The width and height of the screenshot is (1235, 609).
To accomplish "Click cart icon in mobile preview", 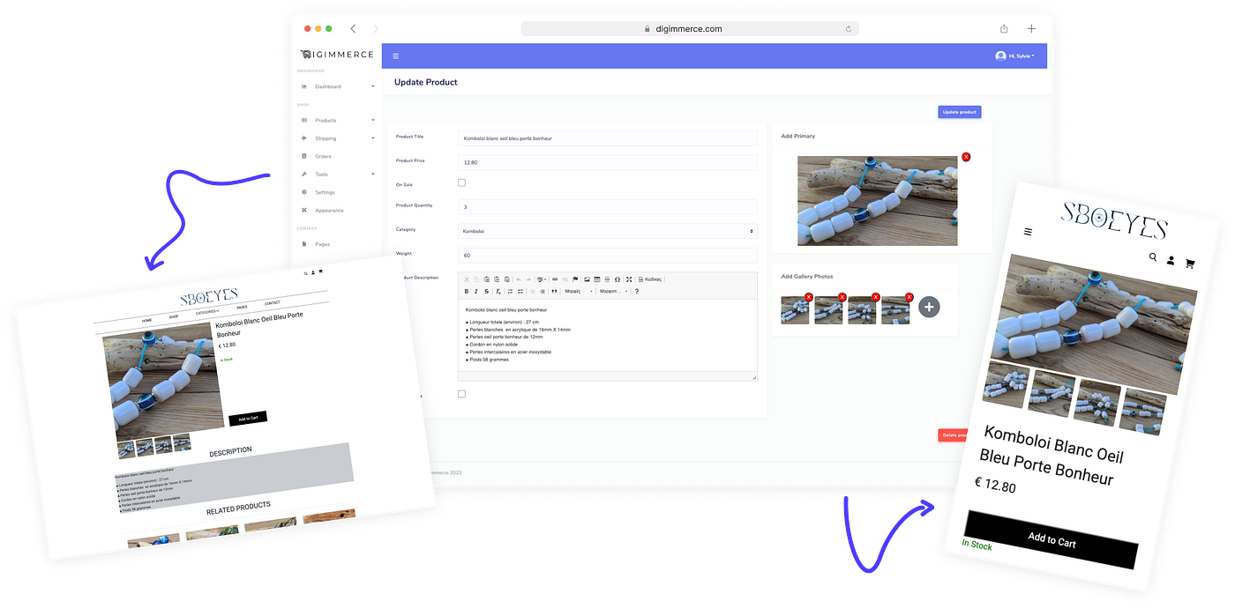I will coord(1190,263).
